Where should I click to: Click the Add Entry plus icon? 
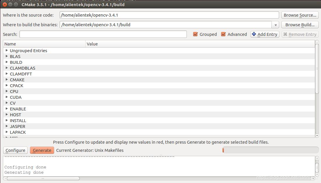[255, 34]
